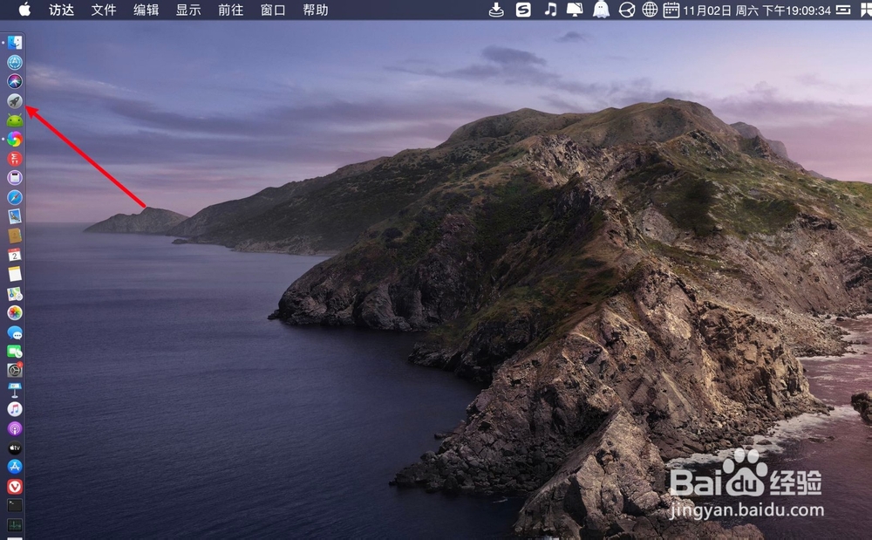This screenshot has width=872, height=540.
Task: Open the brown Contacts book icon
Action: tap(15, 236)
